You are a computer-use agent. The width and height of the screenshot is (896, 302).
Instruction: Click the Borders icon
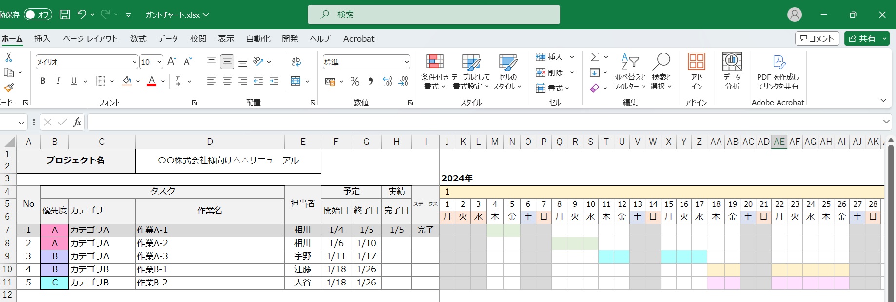100,81
